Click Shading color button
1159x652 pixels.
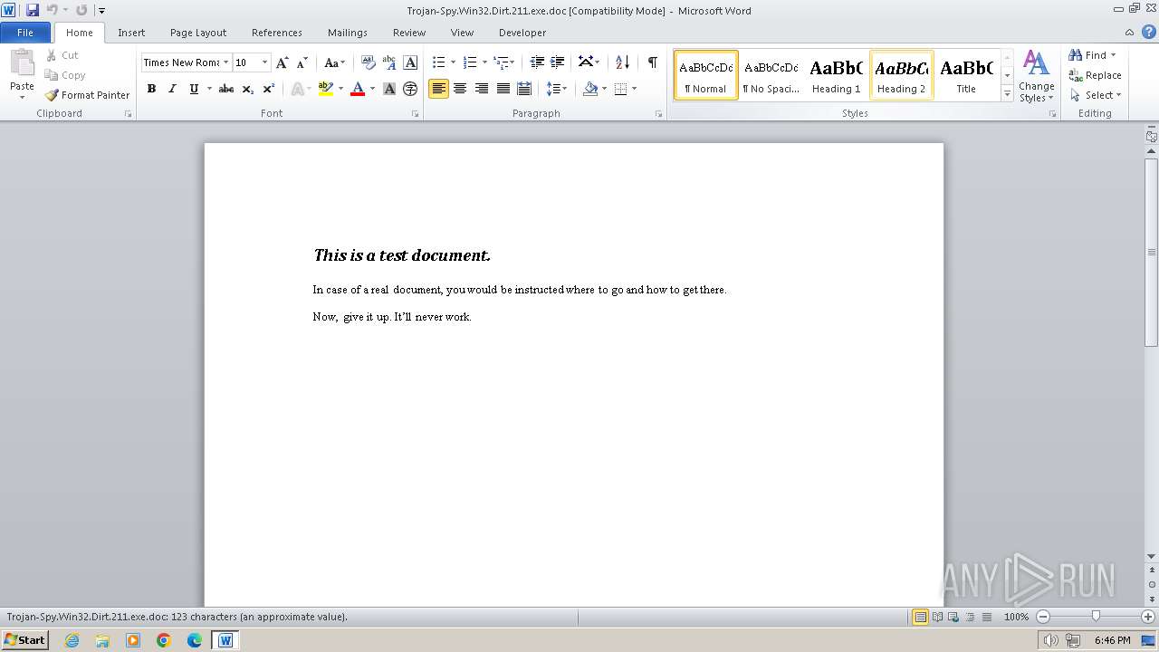pos(590,89)
